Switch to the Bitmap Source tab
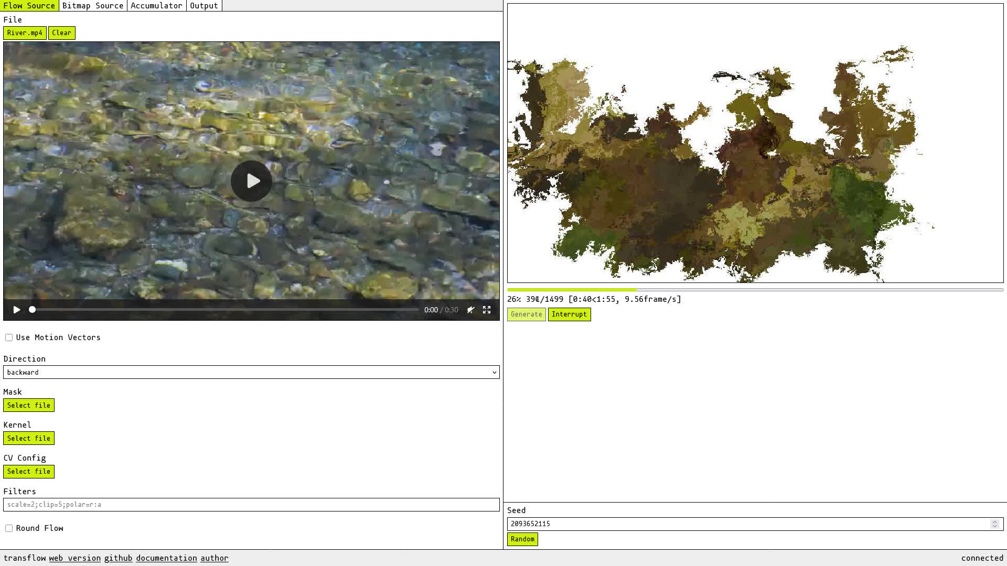Screen dimensions: 1007x566 [x=93, y=6]
